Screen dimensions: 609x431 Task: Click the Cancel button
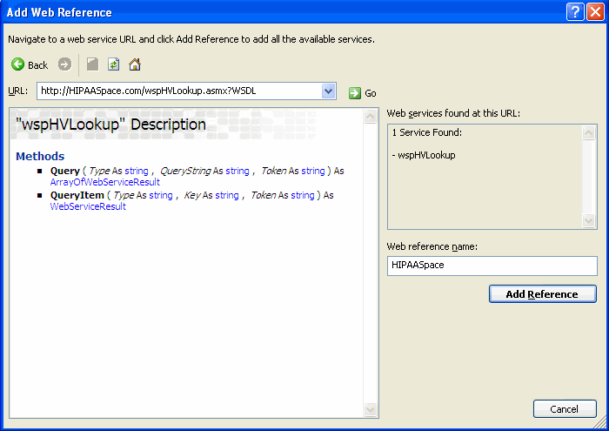(x=565, y=409)
